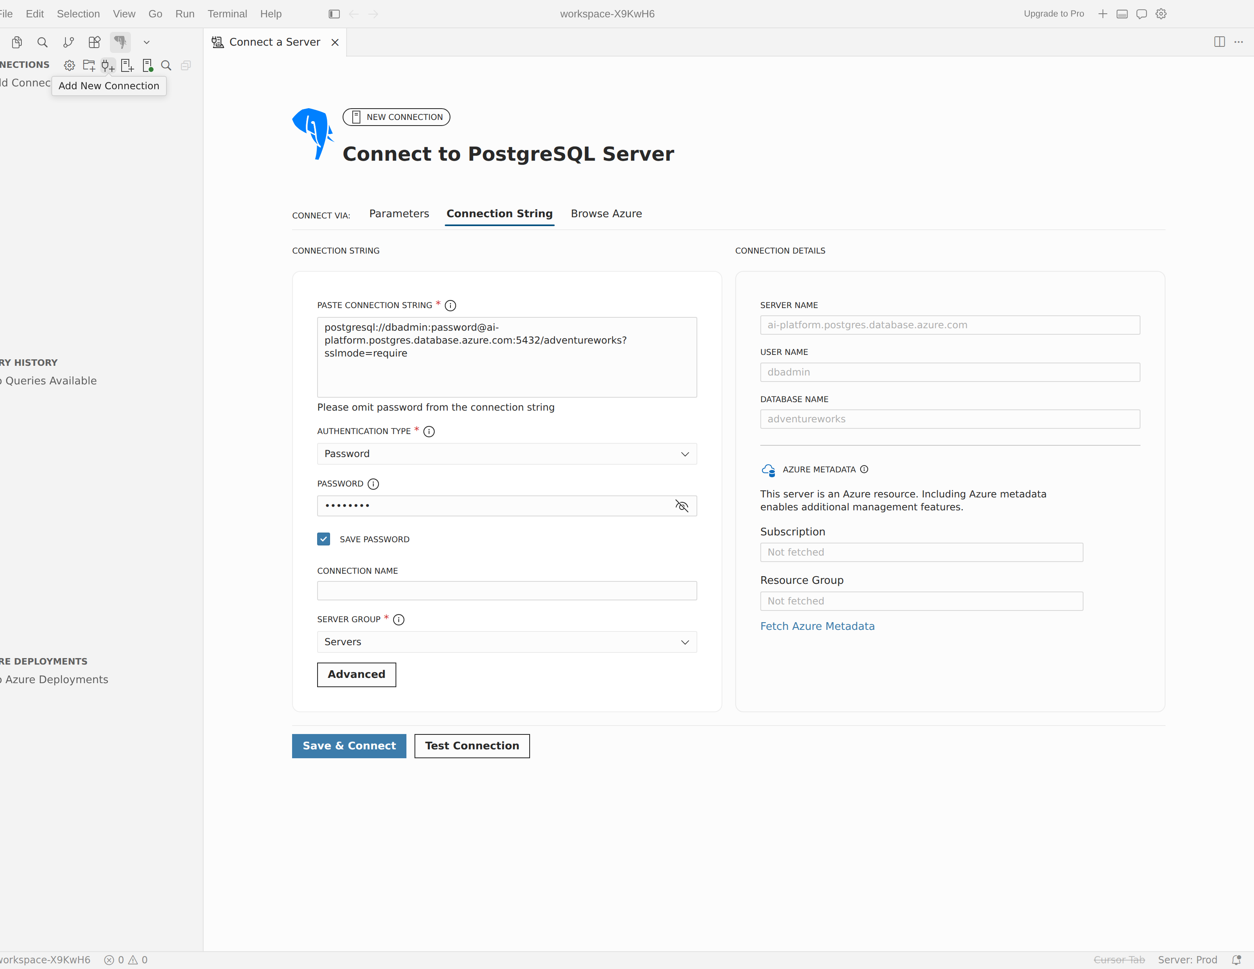Toggle the bottom panel layout icon
Viewport: 1254px width, 969px height.
(1122, 14)
